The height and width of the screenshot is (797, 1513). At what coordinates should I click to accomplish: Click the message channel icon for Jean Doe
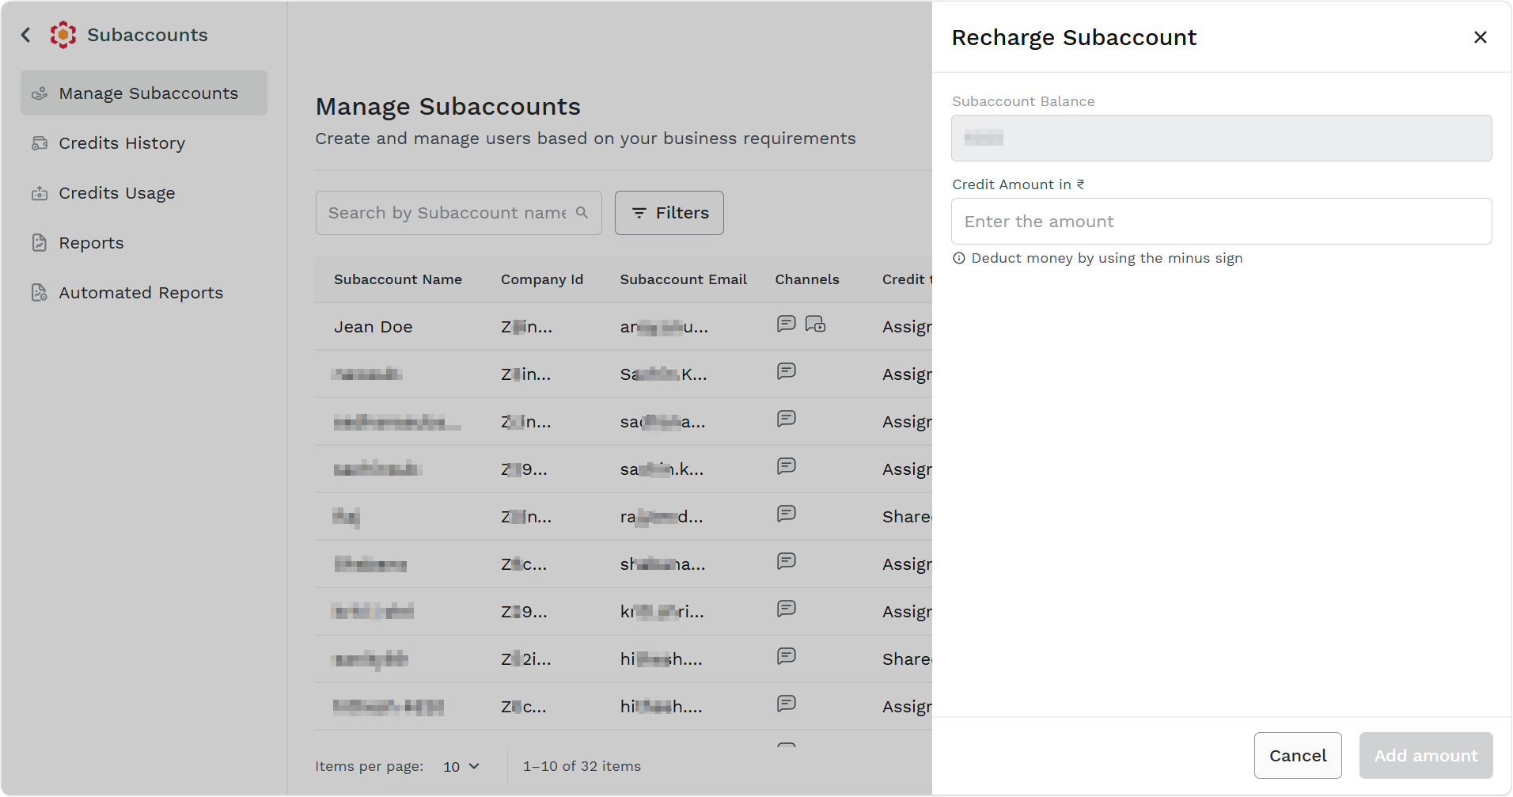tap(787, 324)
